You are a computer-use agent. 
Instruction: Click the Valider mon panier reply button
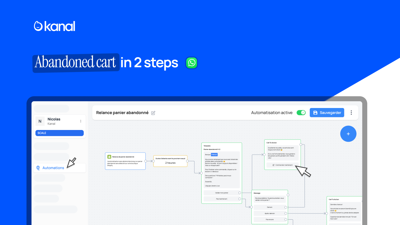point(221,193)
